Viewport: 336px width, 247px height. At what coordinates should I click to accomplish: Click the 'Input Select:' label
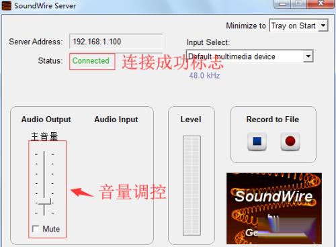208,42
